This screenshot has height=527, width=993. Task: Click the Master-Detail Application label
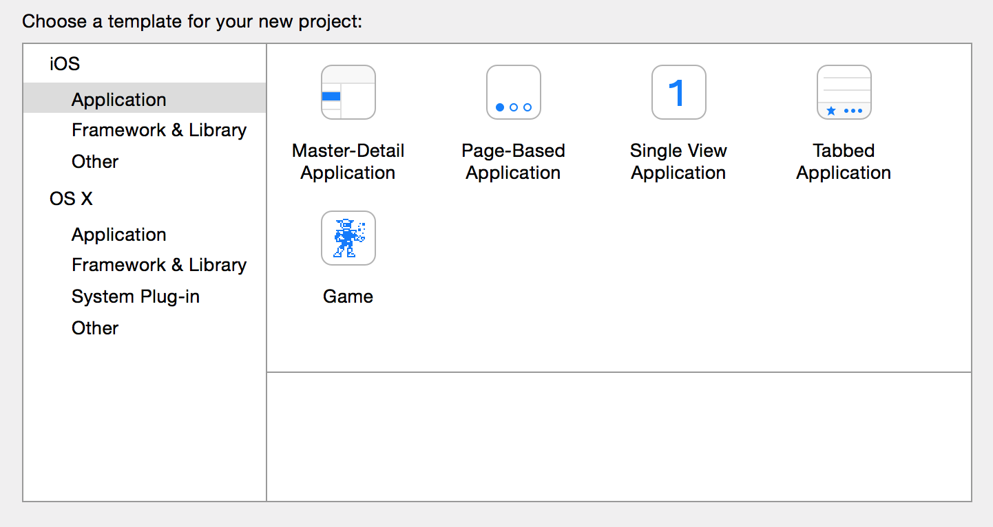point(348,162)
